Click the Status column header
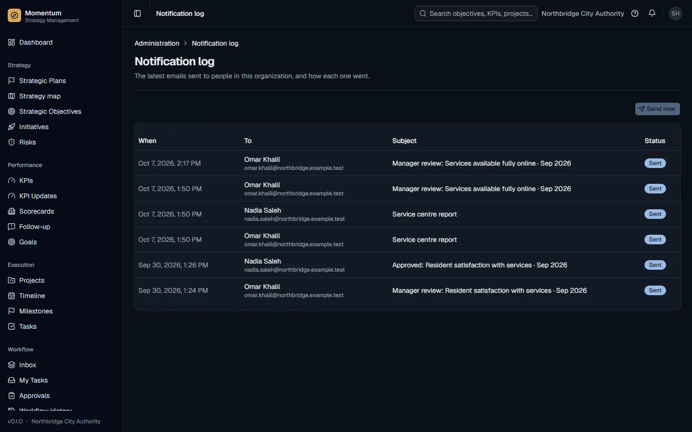The image size is (692, 432). coord(655,141)
